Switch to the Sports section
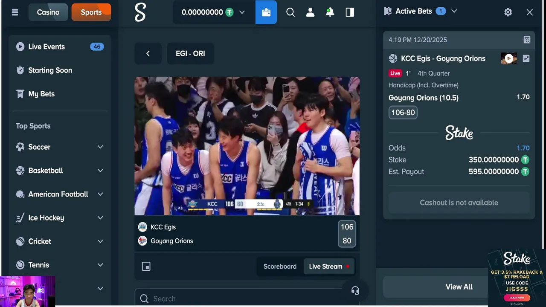Viewport: 546px width, 307px height. (91, 12)
